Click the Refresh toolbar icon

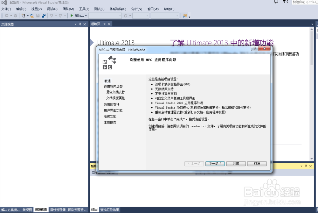point(126,16)
